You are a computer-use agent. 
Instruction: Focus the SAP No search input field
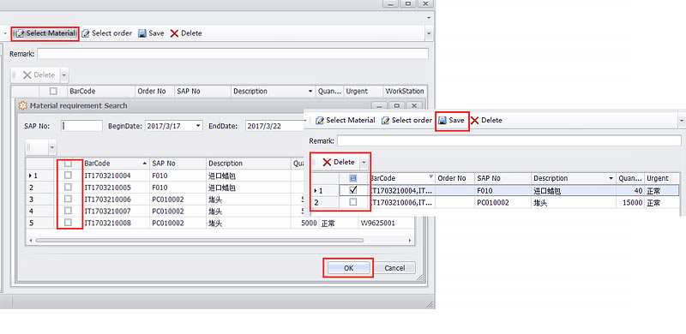coord(81,126)
